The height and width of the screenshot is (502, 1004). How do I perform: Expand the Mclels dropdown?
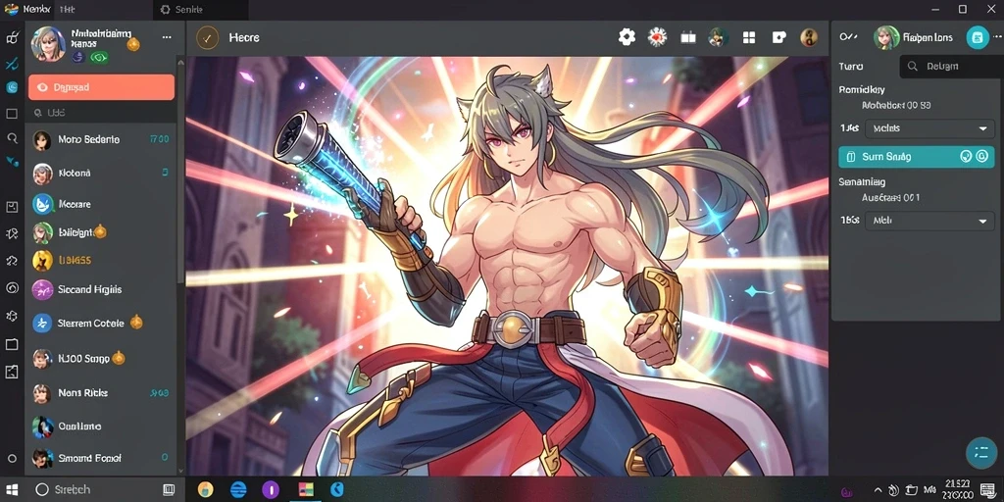pos(929,128)
